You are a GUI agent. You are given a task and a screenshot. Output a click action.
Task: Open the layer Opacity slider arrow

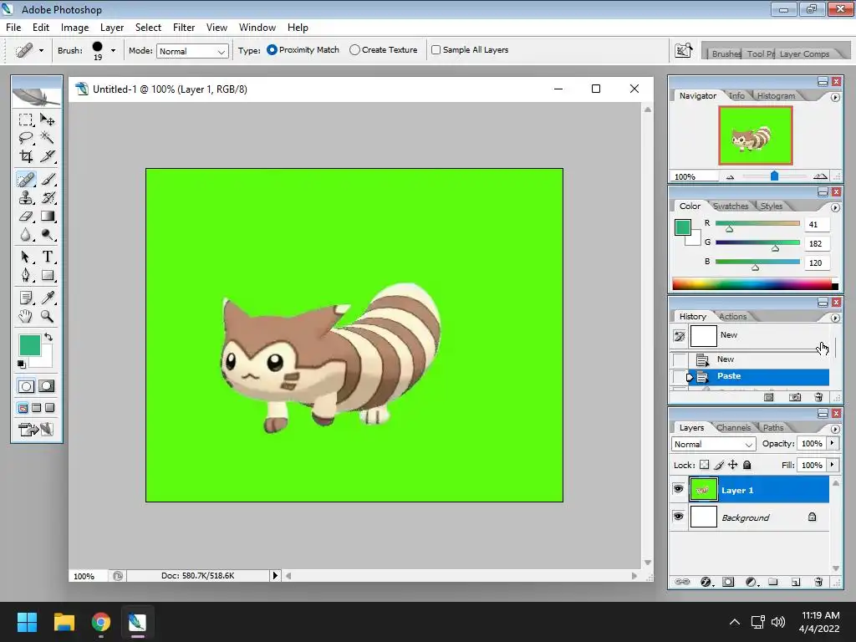point(832,443)
